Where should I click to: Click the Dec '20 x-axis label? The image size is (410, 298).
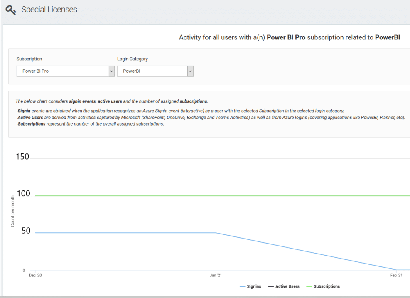pos(35,276)
